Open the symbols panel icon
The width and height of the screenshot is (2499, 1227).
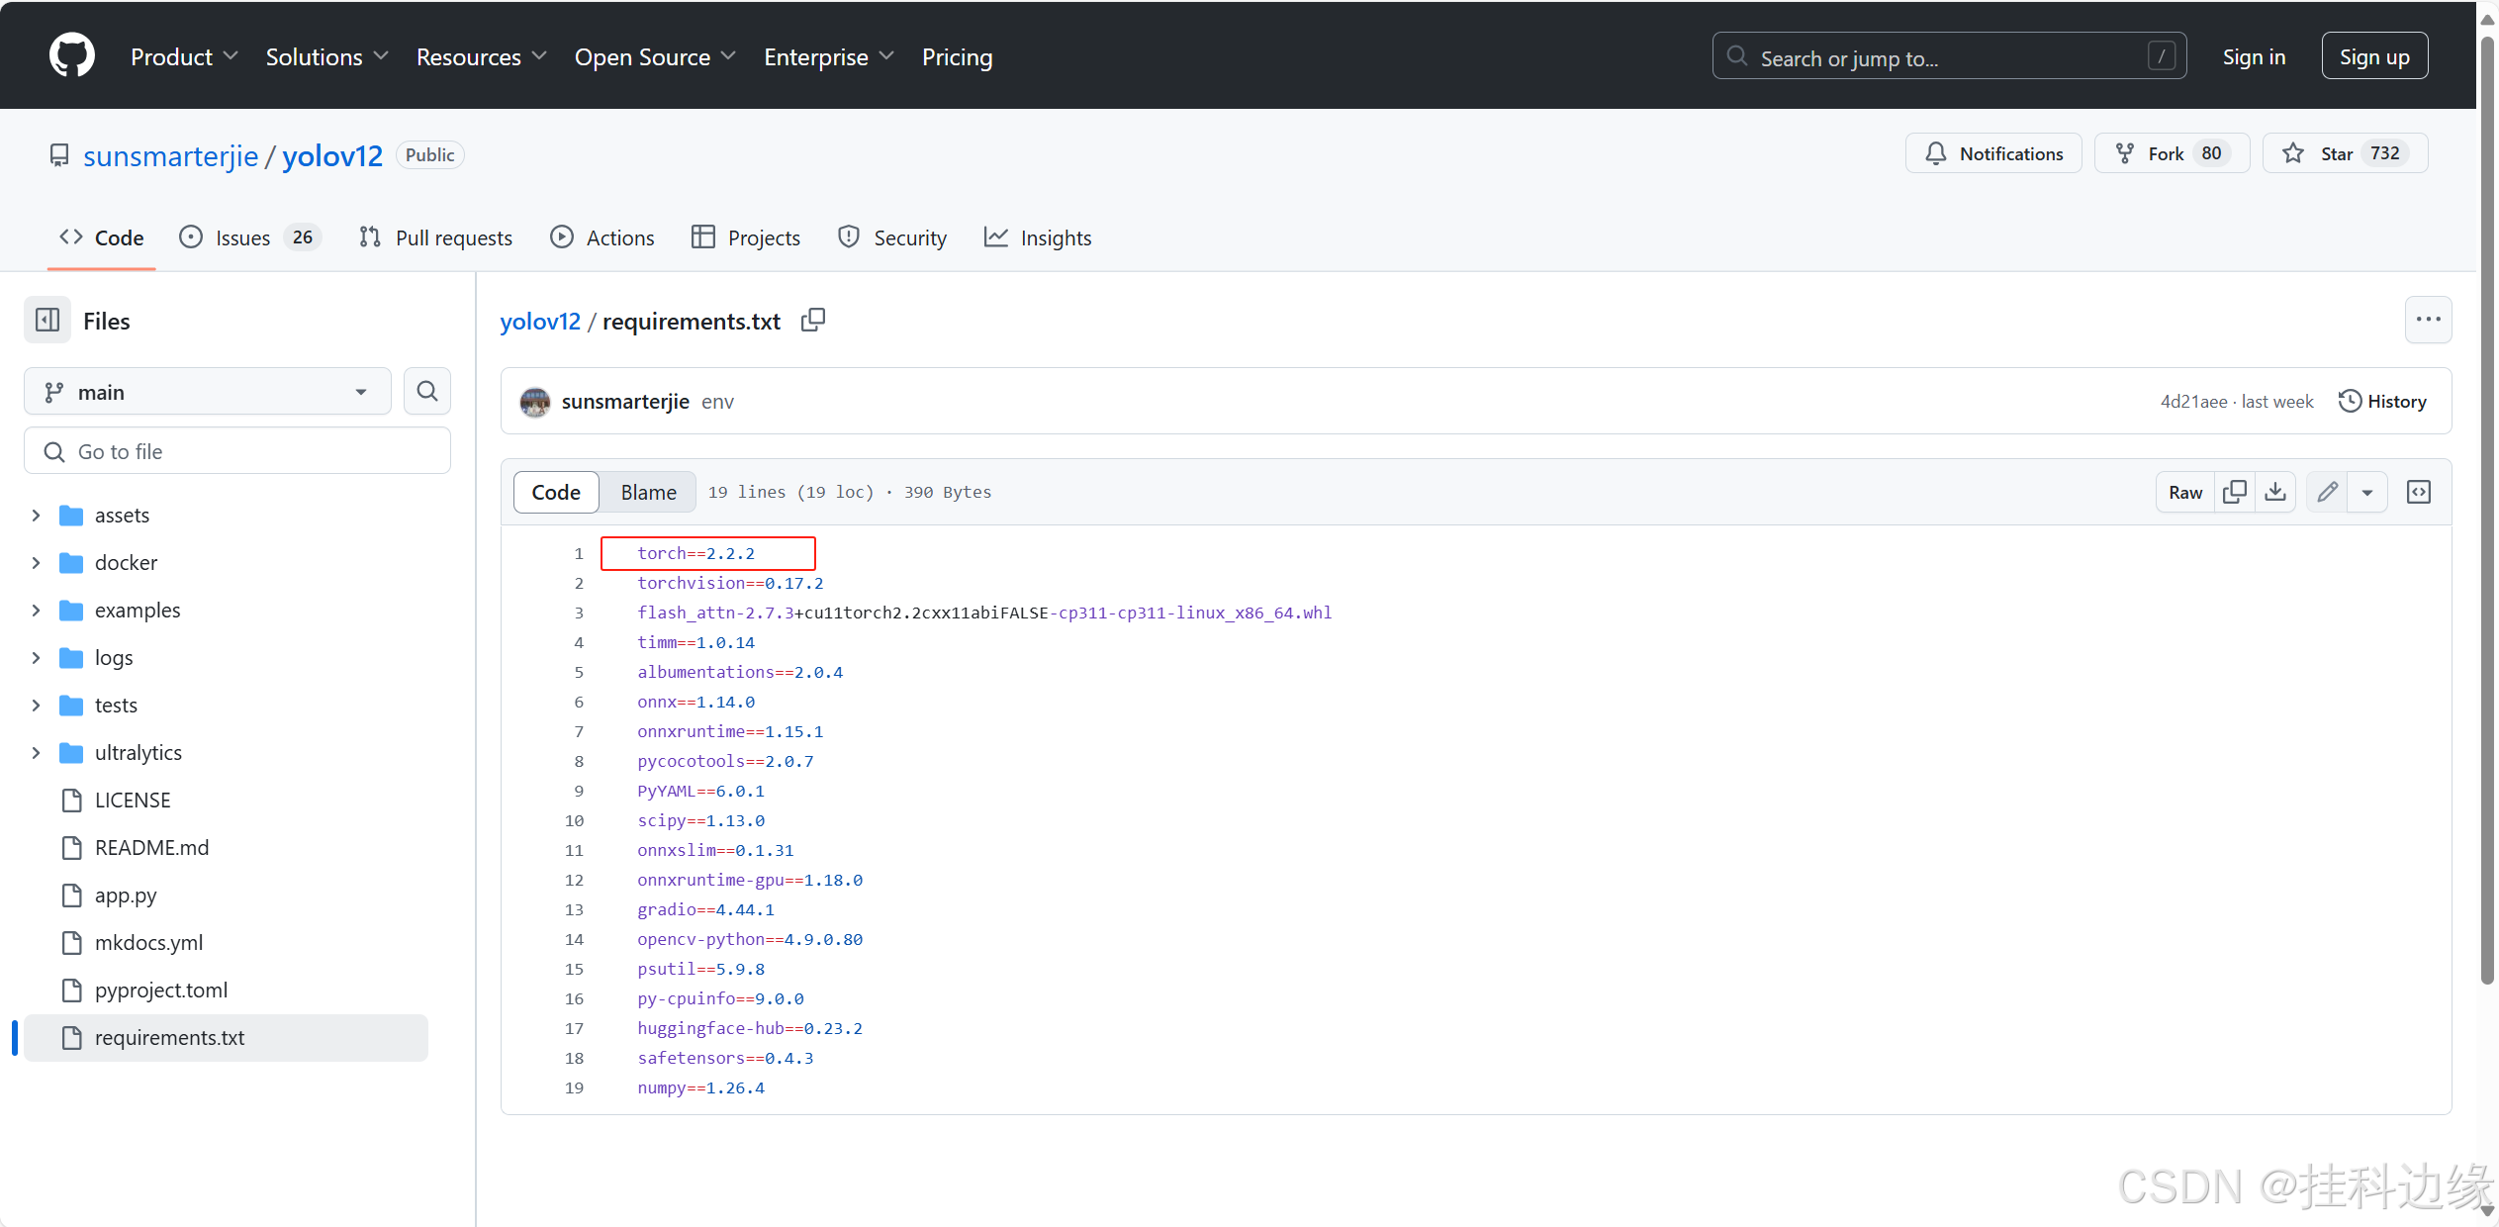pyautogui.click(x=2418, y=492)
